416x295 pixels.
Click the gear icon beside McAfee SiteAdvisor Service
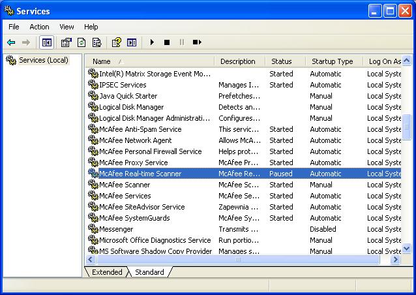click(93, 207)
